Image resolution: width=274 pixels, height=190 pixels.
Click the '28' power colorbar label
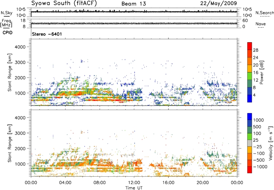256,50
